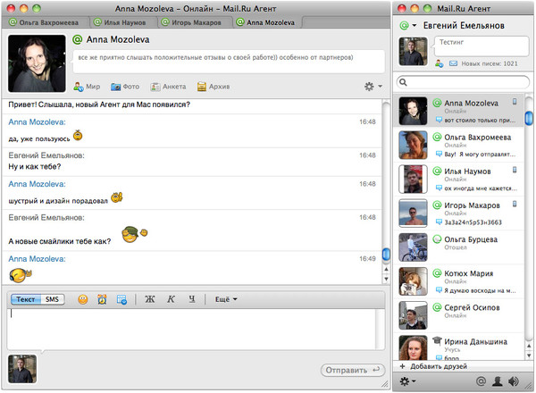Click into the message input area
This screenshot has height=393, width=536.
[x=191, y=329]
